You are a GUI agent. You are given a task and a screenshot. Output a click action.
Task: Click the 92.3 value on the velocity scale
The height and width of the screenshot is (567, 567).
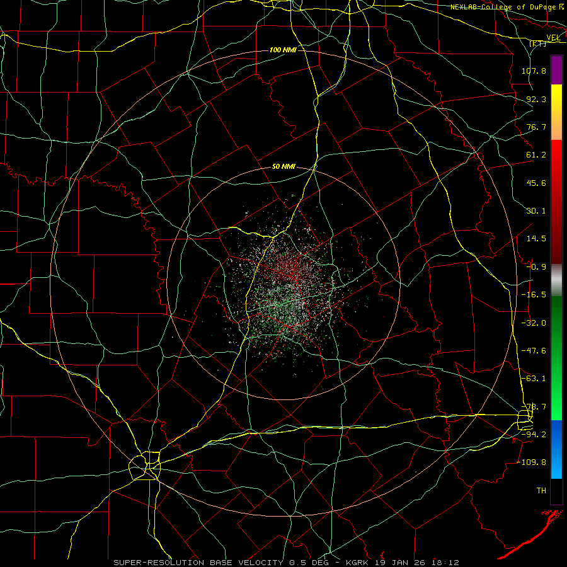click(x=536, y=99)
